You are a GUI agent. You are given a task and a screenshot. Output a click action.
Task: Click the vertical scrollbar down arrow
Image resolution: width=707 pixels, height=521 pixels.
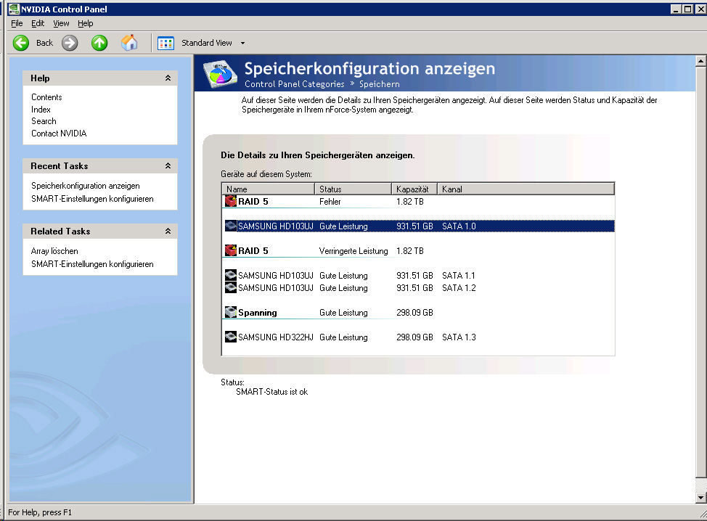pyautogui.click(x=700, y=498)
